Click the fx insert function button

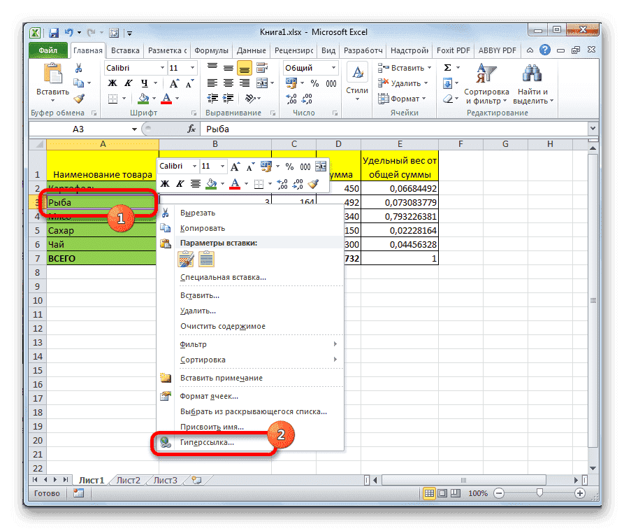click(x=193, y=129)
